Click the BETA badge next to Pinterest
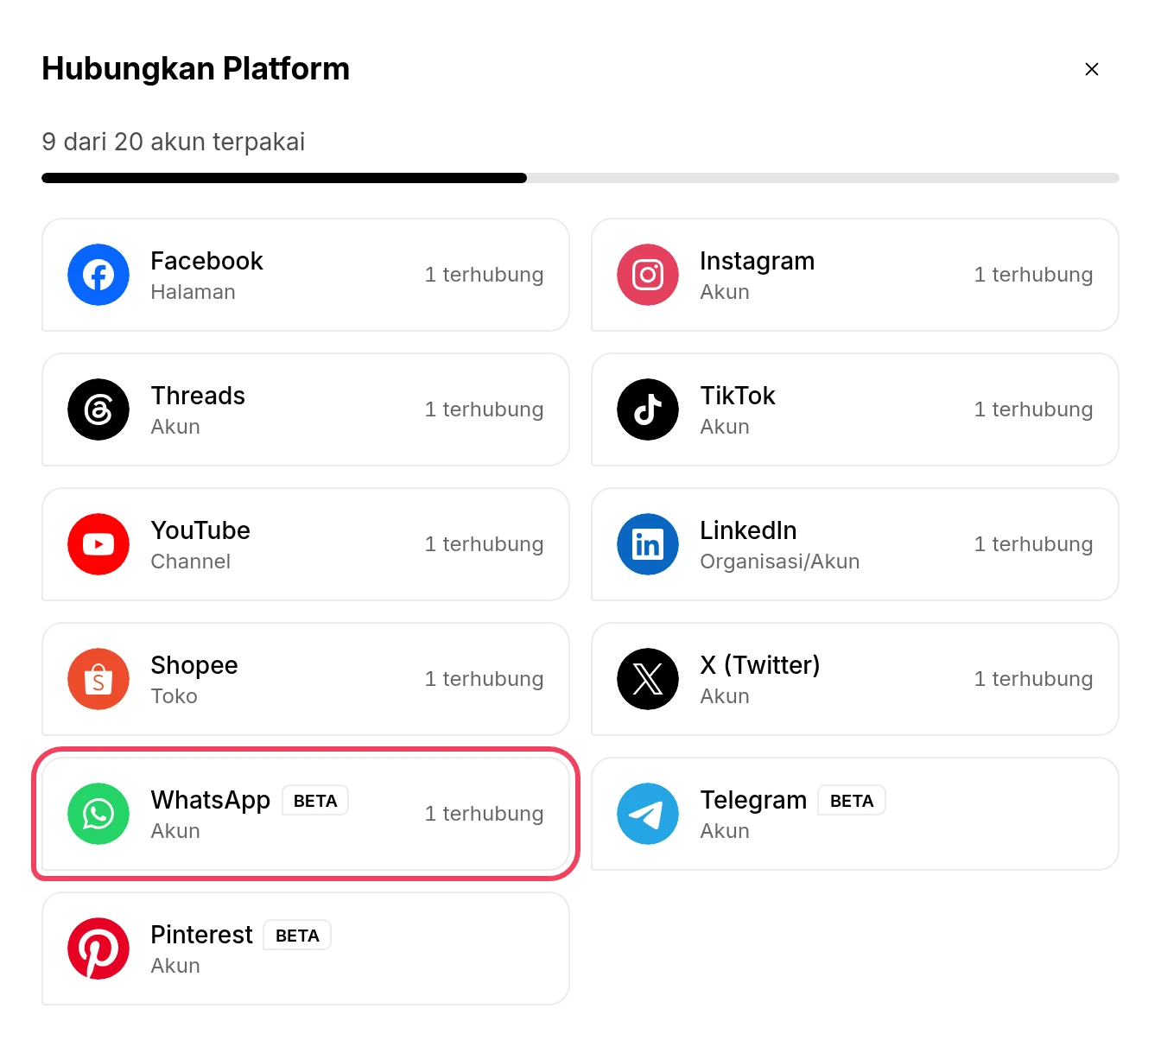Image resolution: width=1161 pixels, height=1047 pixels. click(297, 936)
